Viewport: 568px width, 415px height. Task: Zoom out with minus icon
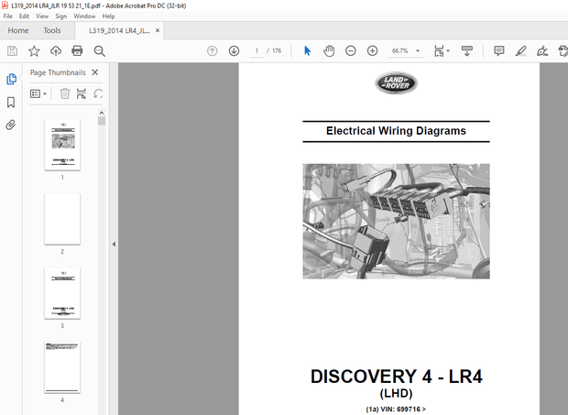351,51
